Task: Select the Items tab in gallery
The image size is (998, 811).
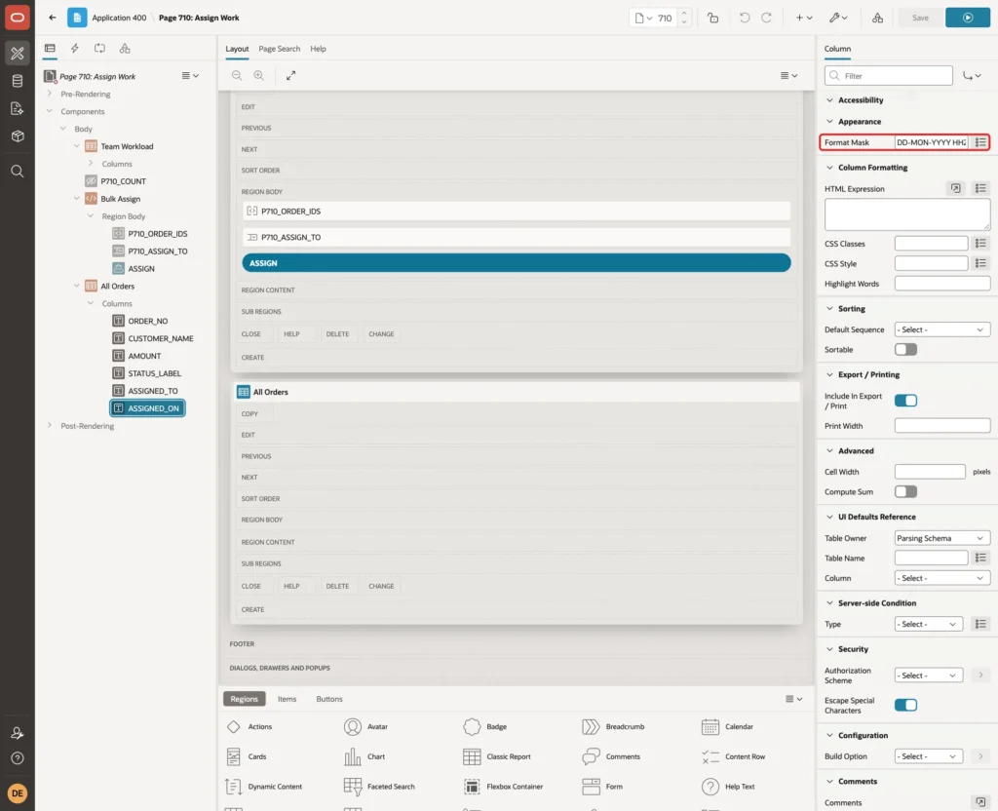Action: 287,699
